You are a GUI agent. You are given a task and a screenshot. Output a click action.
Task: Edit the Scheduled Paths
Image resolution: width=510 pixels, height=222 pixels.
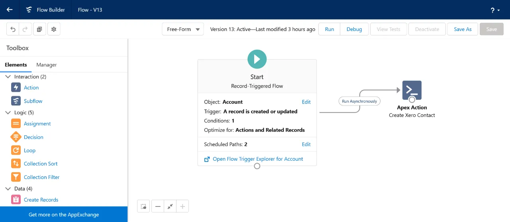(x=306, y=144)
